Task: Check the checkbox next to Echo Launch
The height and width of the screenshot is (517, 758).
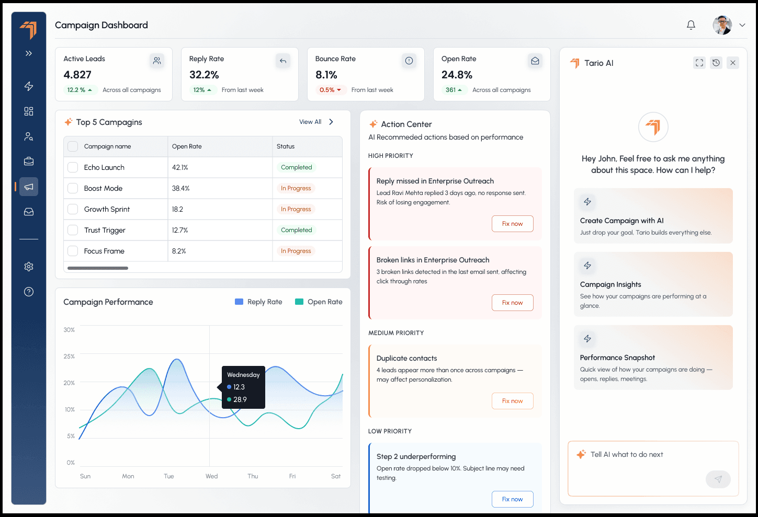Action: (x=73, y=167)
